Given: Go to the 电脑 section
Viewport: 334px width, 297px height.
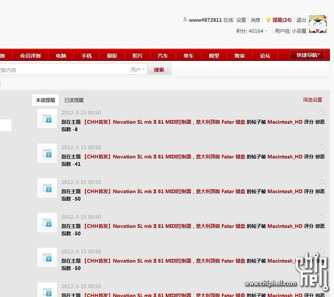Looking at the screenshot, I should click(61, 56).
